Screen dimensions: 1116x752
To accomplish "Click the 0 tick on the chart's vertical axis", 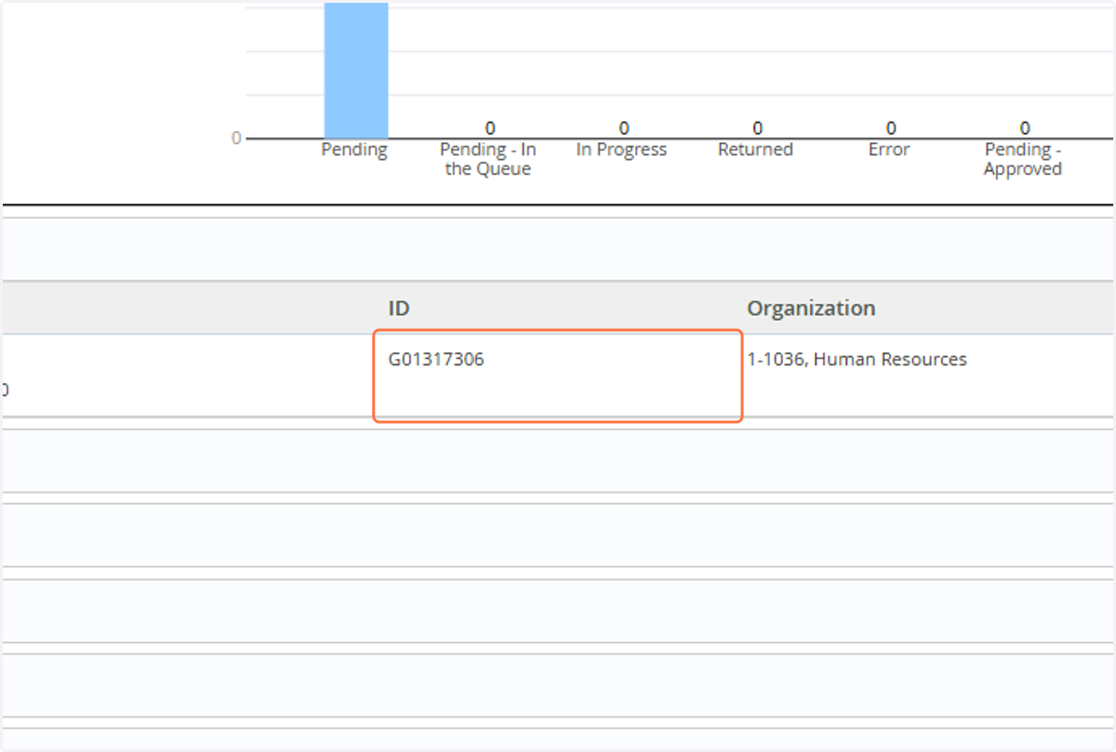I will pyautogui.click(x=236, y=139).
